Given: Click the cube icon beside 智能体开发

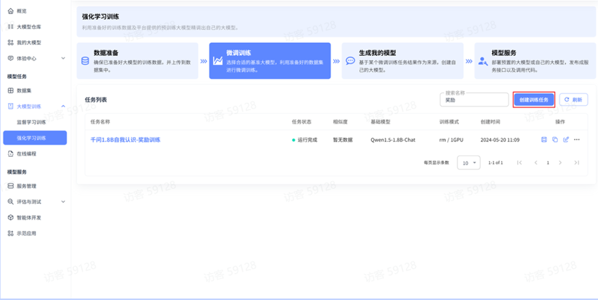Looking at the screenshot, I should click(x=10, y=218).
